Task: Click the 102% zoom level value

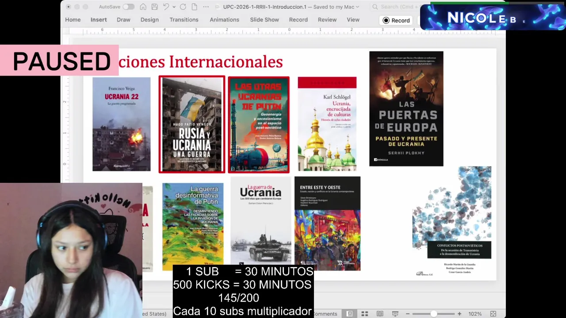Action: (x=475, y=314)
